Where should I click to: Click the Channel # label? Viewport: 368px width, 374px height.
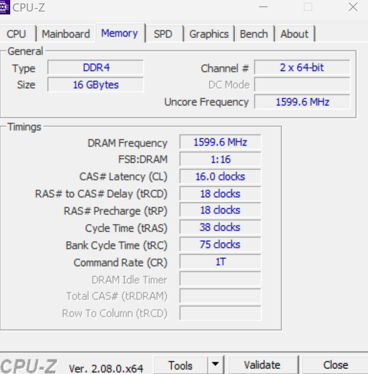pos(225,68)
